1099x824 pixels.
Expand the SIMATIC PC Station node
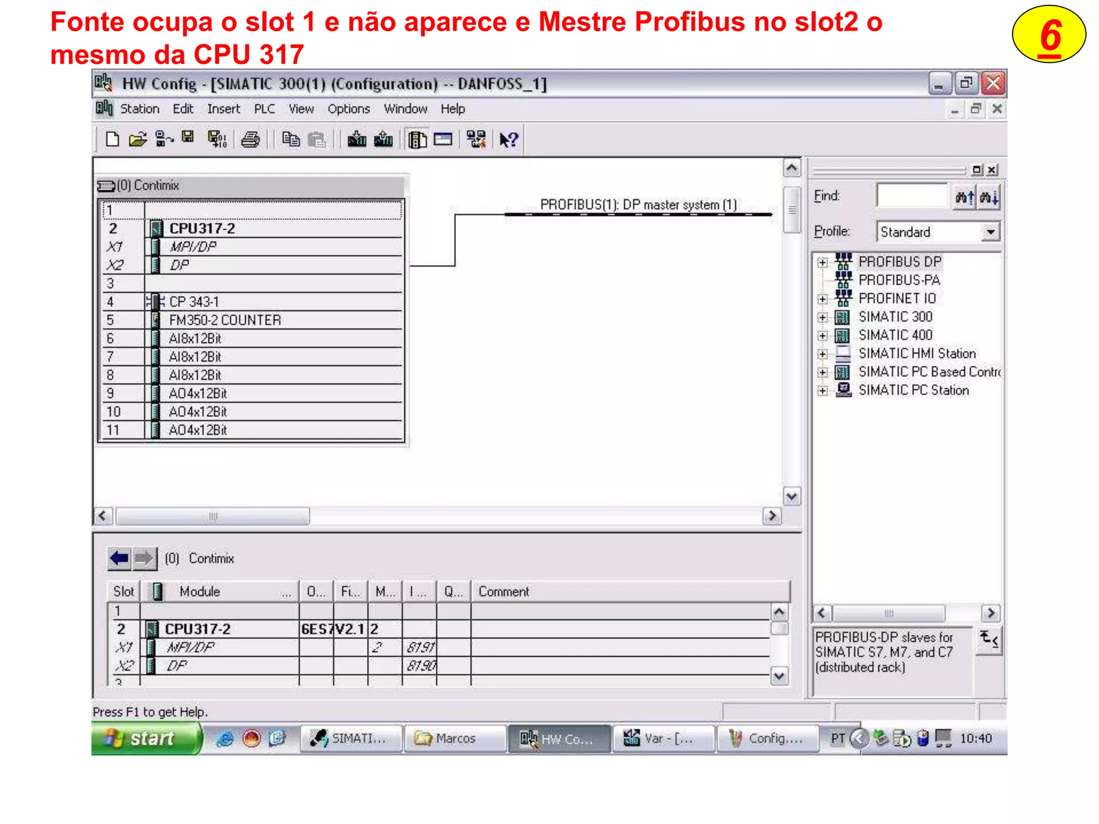822,391
